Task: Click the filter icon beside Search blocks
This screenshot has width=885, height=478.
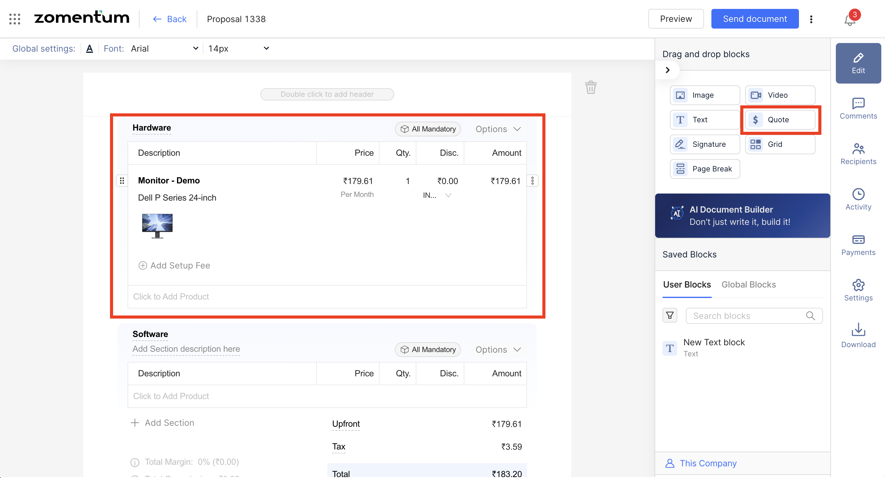Action: click(670, 315)
